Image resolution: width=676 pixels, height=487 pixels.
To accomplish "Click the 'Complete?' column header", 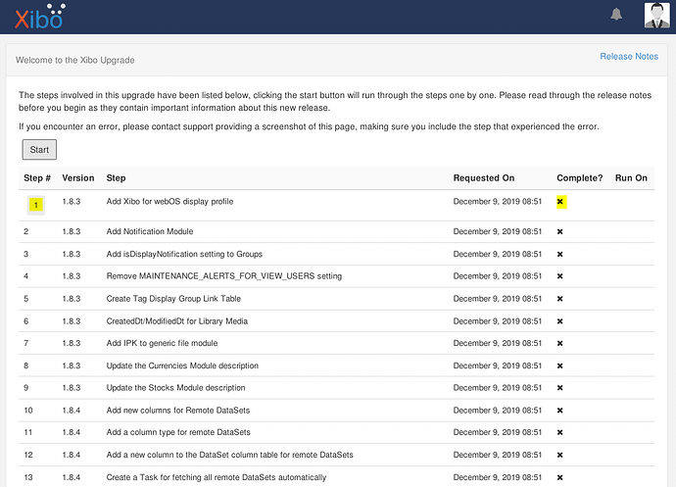I will [x=579, y=178].
